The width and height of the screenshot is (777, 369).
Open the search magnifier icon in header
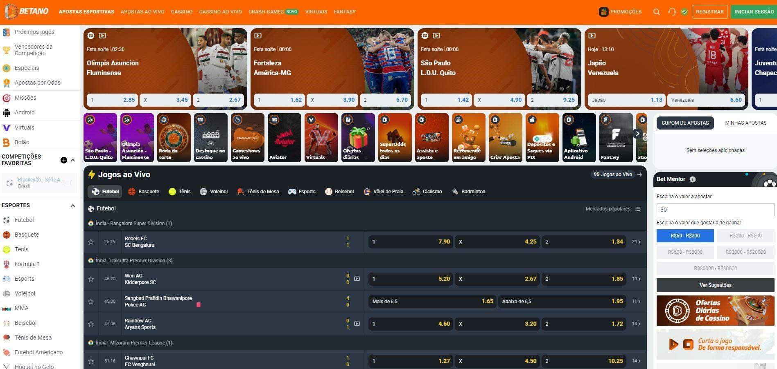click(x=656, y=12)
